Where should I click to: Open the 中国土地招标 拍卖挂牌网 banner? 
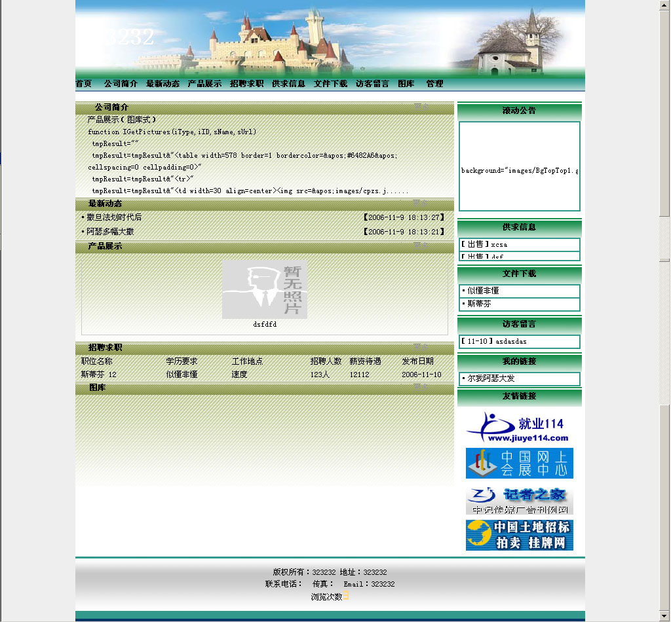[519, 535]
